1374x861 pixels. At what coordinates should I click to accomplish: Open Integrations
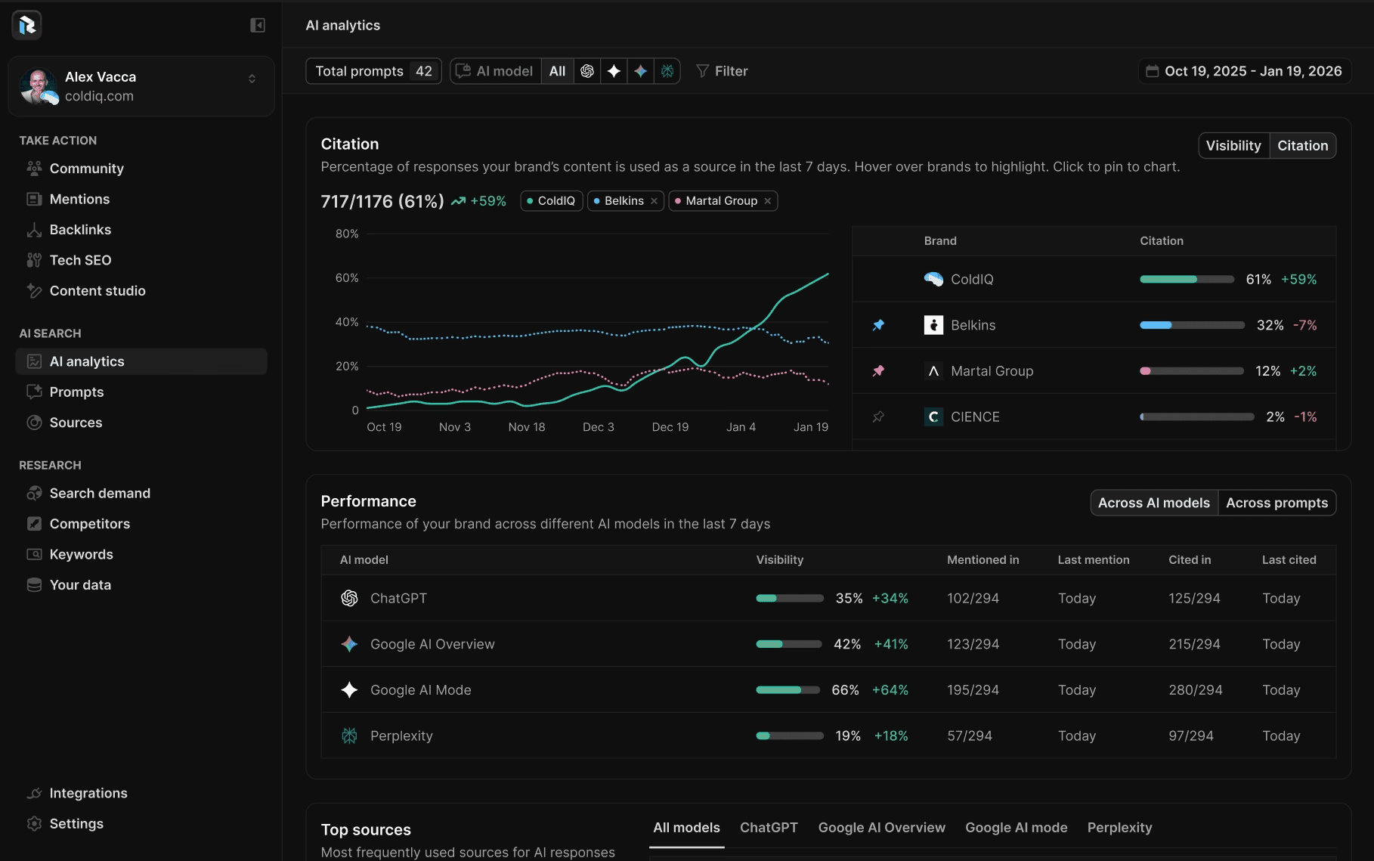coord(141,793)
